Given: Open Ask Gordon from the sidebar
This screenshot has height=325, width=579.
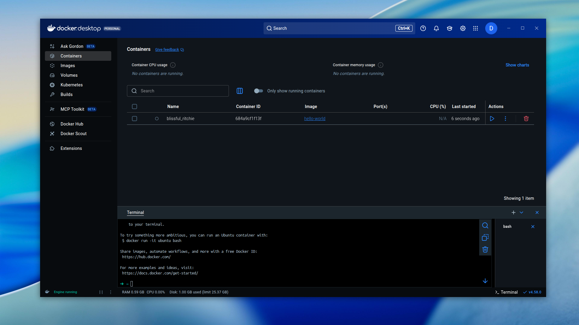Looking at the screenshot, I should (x=72, y=46).
